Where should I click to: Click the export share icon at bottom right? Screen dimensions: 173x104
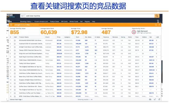tap(155, 99)
